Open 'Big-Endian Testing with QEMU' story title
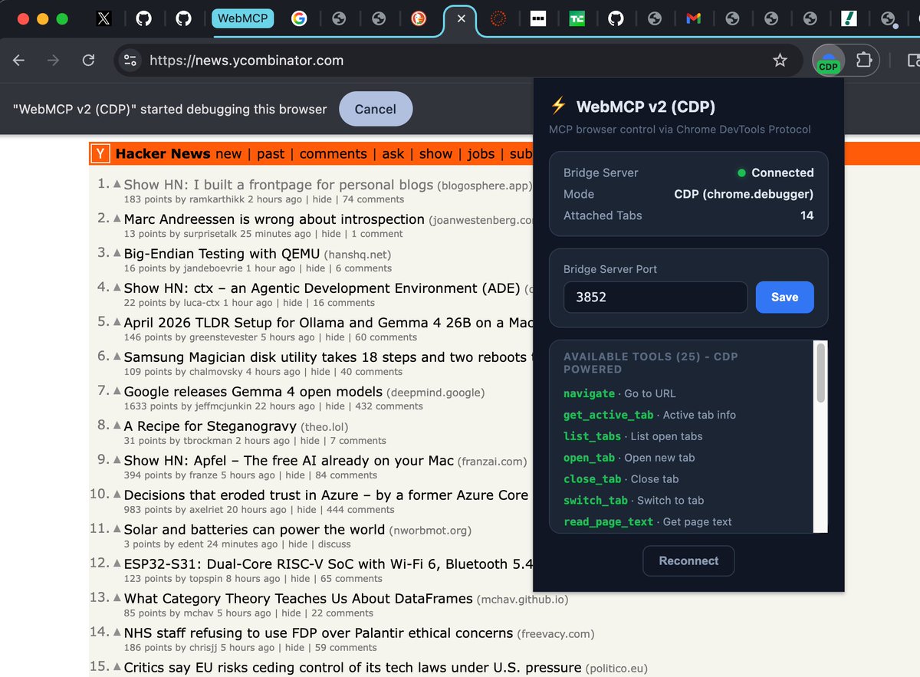Image resolution: width=920 pixels, height=677 pixels. 222,253
